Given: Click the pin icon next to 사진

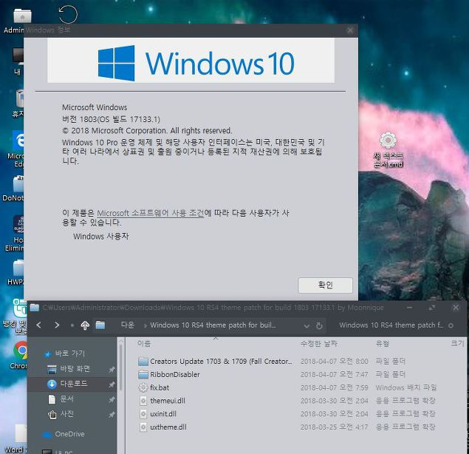Looking at the screenshot, I should tap(112, 415).
